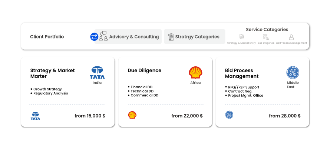
Task: Click the small Shell logo in card footer
Action: click(132, 115)
